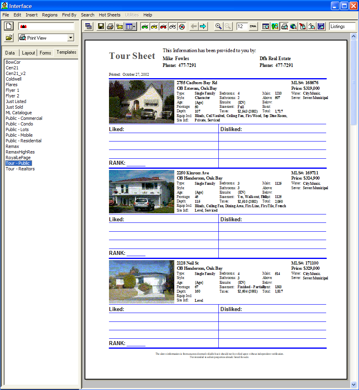Viewport: 359px width, 390px height.
Task: Click the windows layout icon in toolbar
Action: [88, 26]
